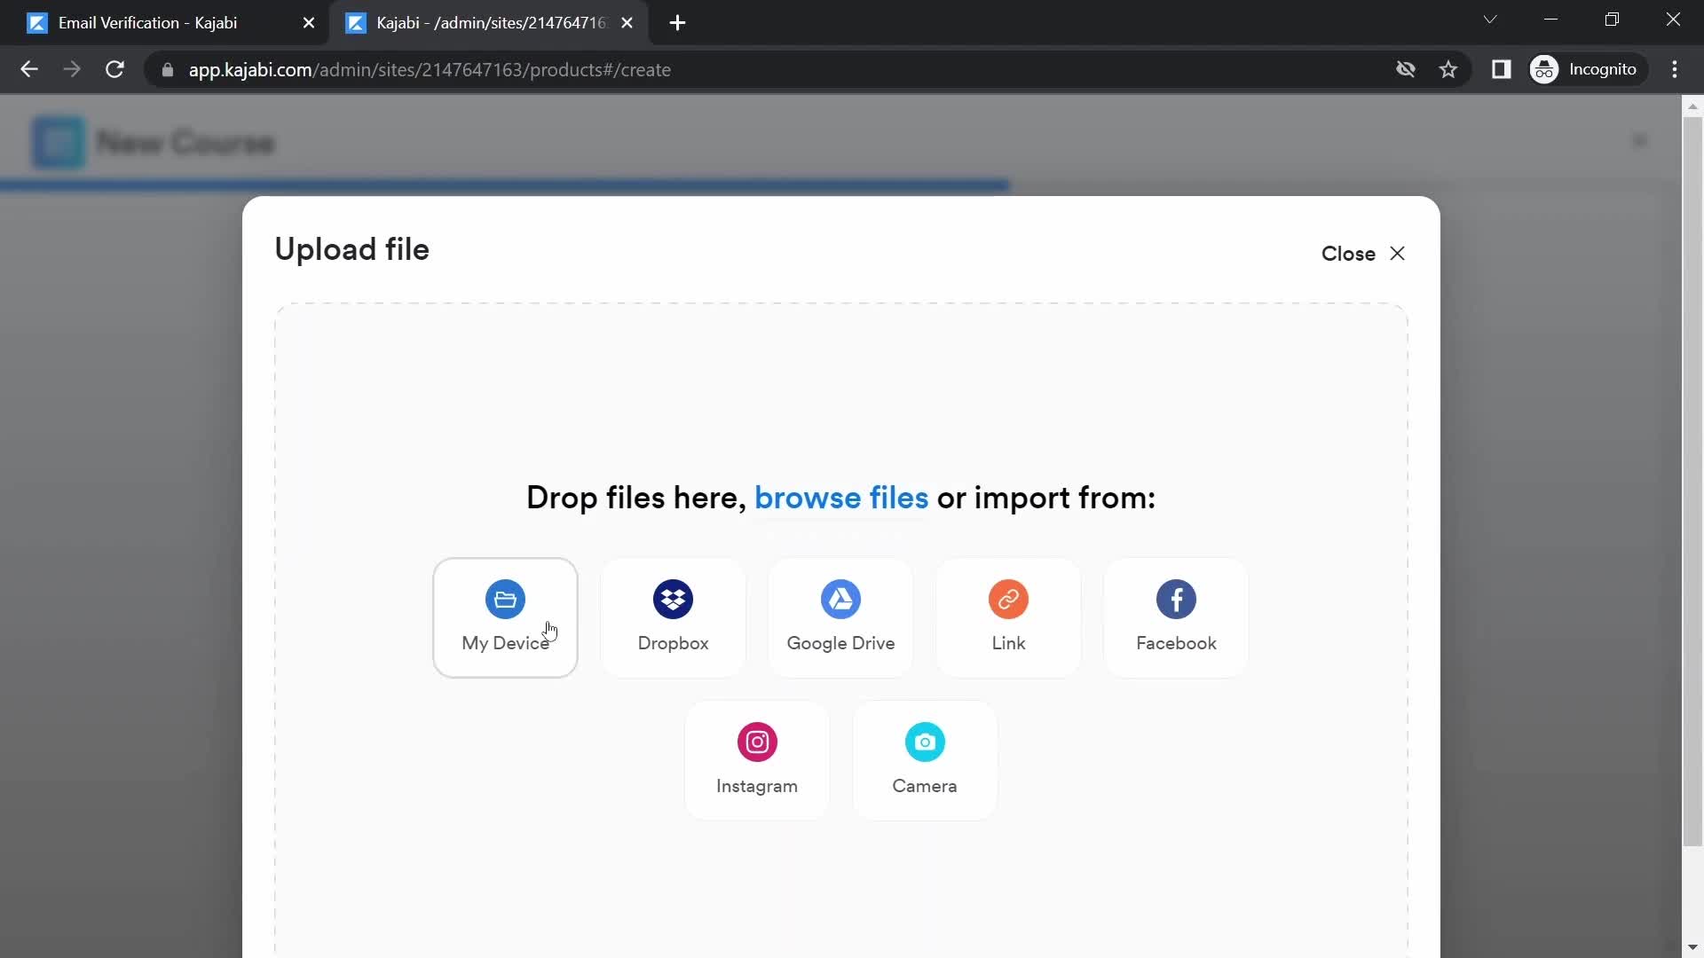Choose Link import option
Viewport: 1704px width, 958px height.
coord(1008,617)
